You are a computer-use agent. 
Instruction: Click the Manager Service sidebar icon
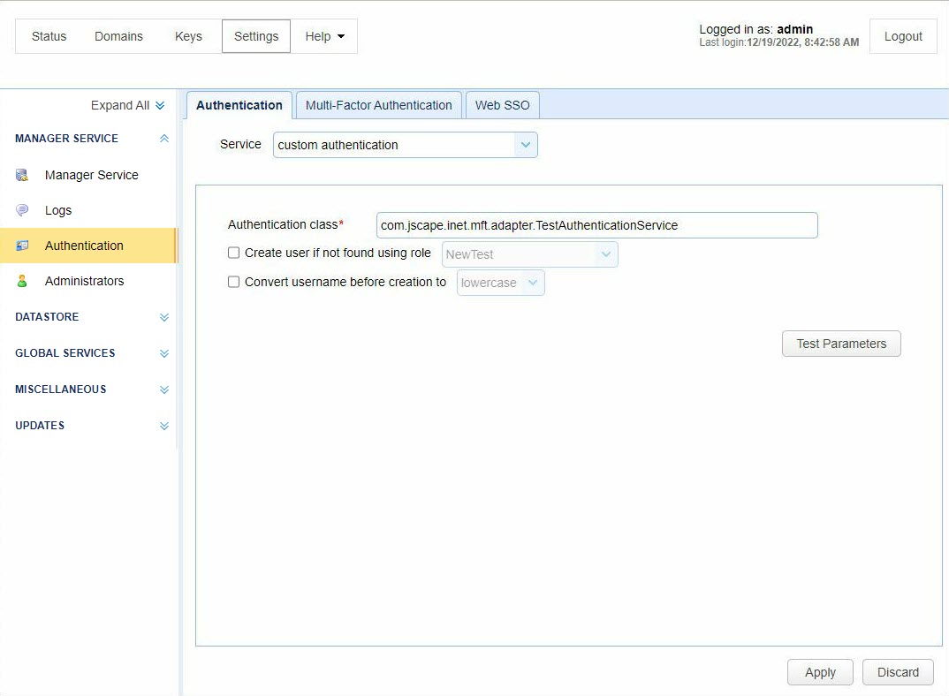click(22, 175)
